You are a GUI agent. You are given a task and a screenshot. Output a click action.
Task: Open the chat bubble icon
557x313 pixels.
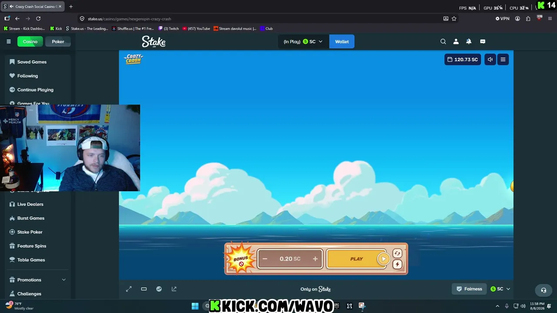tap(483, 42)
